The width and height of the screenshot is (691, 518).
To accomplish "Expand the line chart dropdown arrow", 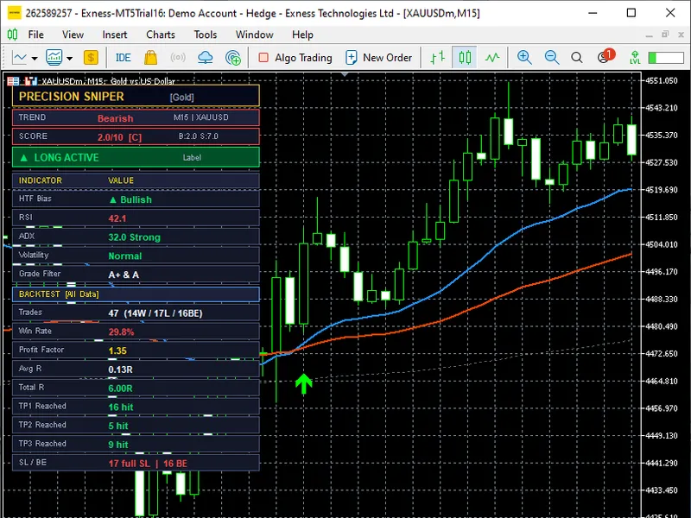I will point(35,58).
